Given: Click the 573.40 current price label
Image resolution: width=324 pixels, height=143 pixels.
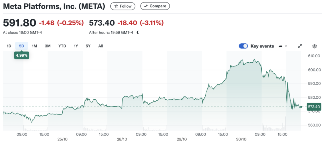Looking at the screenshot, I should tap(314, 107).
